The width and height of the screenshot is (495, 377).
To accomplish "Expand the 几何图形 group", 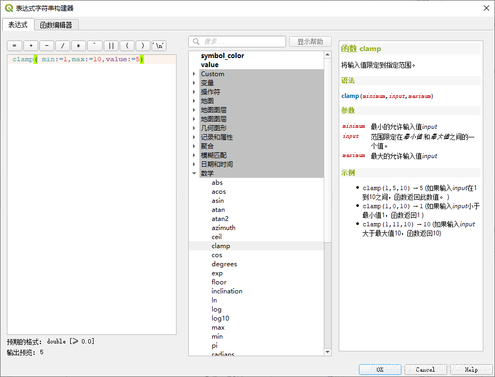I will click(194, 128).
